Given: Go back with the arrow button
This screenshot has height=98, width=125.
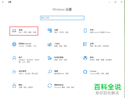Looking at the screenshot, I should 3,2.
